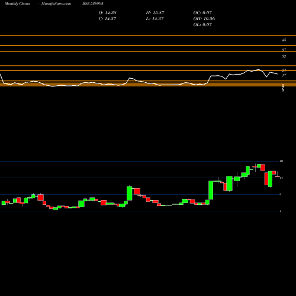Image resolution: width=296 pixels, height=296 pixels.
Task: Click the '19' price axis label
Action: [281, 161]
